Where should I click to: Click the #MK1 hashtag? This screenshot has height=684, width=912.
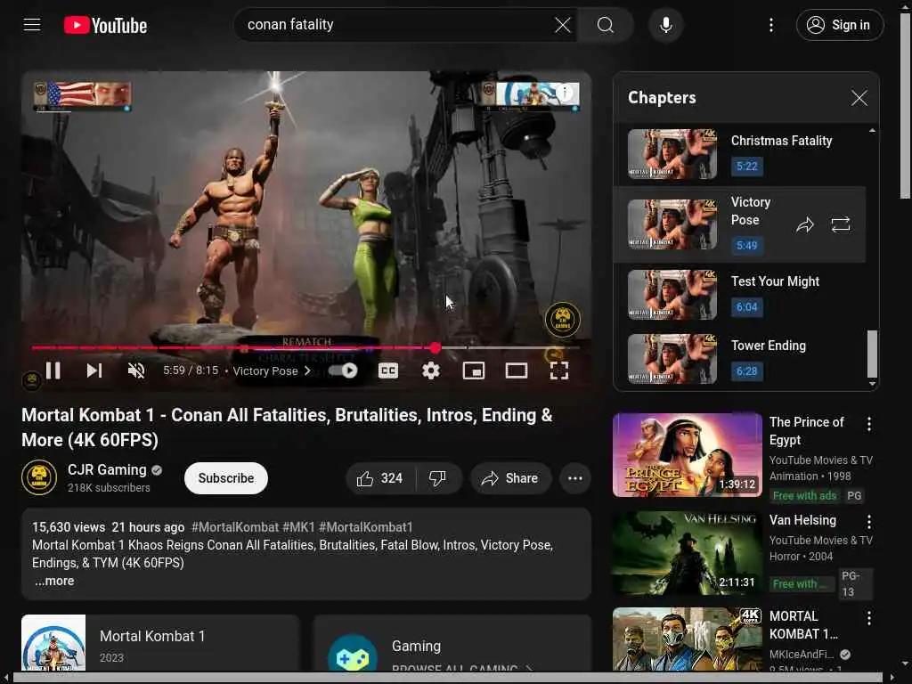[x=298, y=527]
